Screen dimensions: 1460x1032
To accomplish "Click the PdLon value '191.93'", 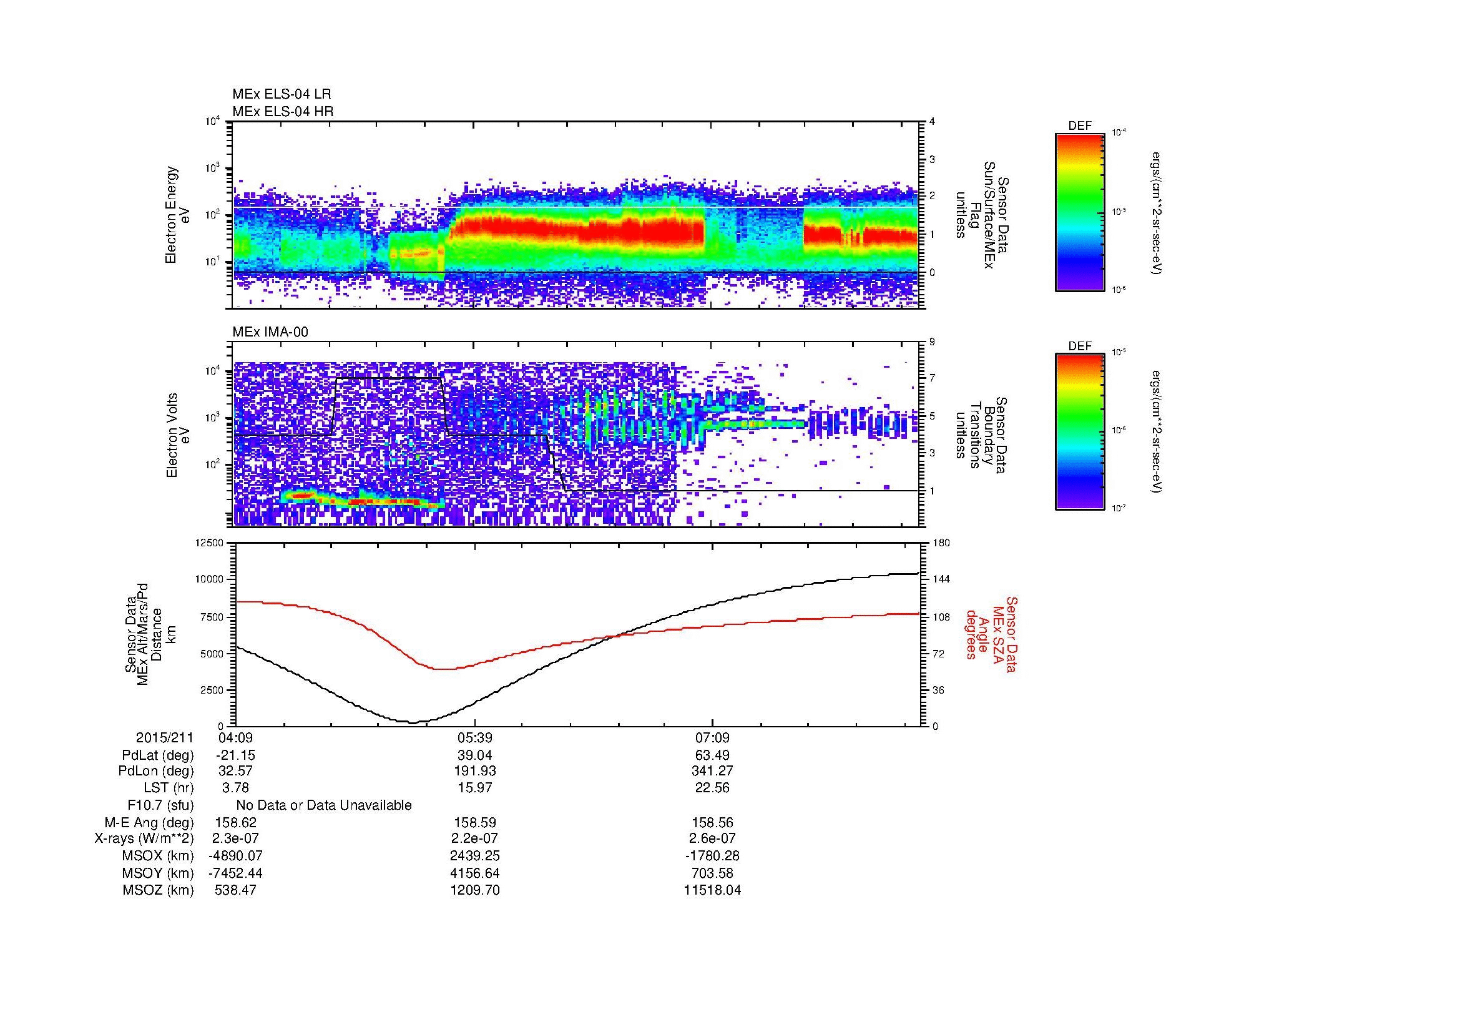I will tap(474, 770).
